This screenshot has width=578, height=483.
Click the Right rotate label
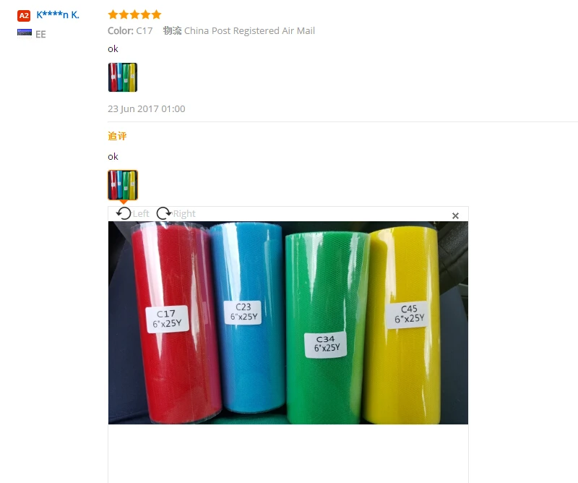184,213
